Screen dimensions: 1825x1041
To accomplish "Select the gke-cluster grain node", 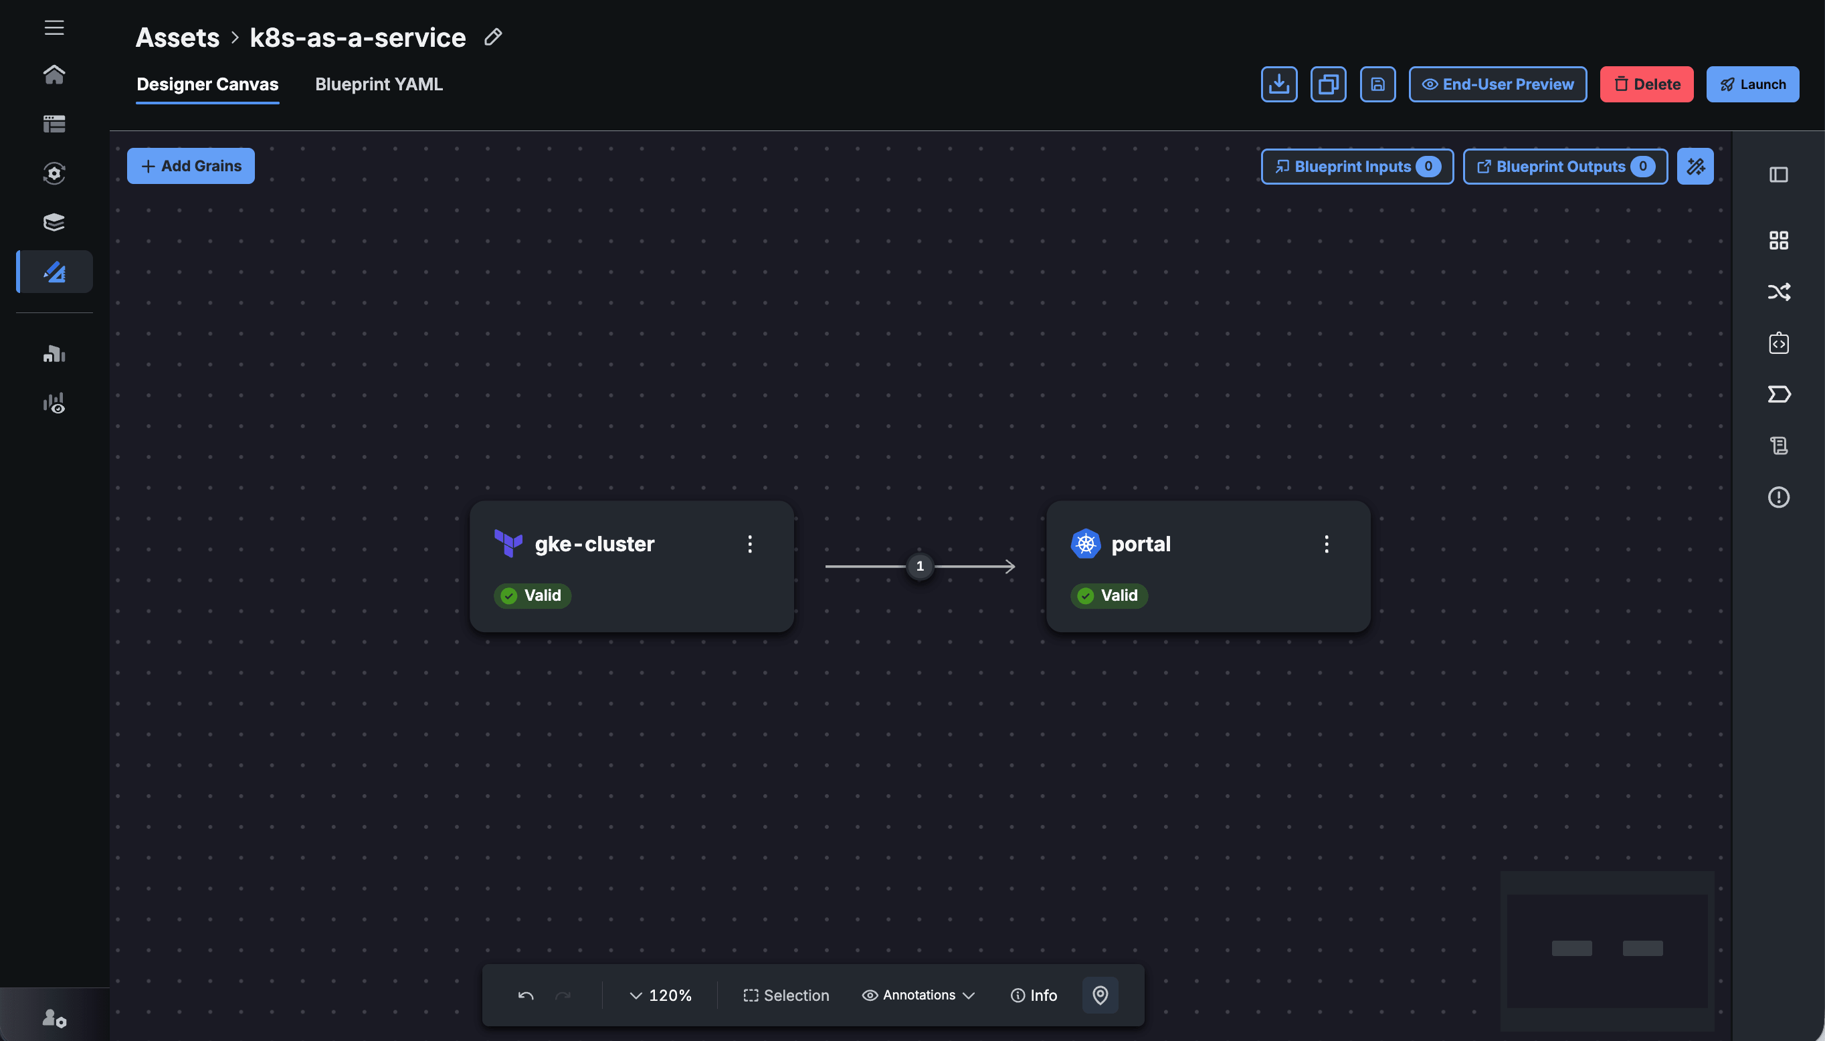I will 632,566.
